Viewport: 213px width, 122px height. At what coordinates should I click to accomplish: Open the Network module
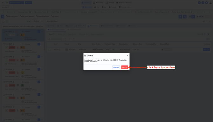point(110,3)
